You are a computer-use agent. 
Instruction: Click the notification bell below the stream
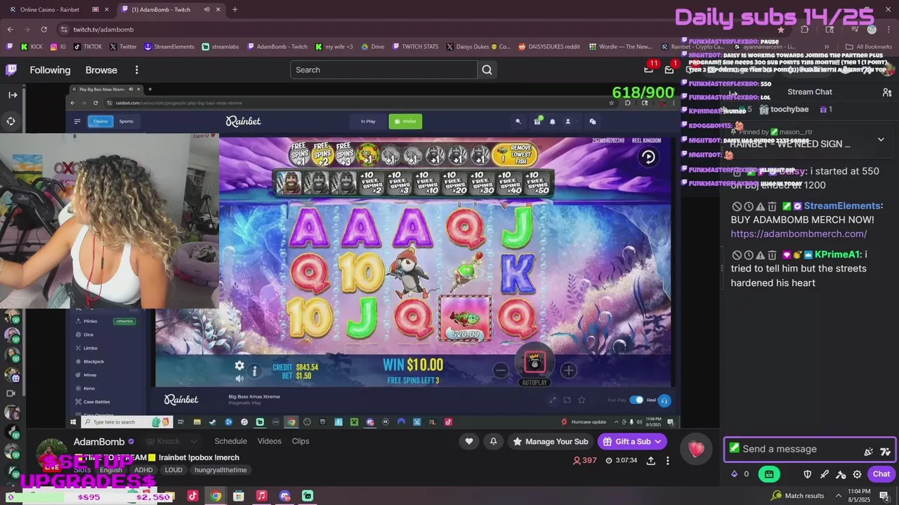click(493, 441)
